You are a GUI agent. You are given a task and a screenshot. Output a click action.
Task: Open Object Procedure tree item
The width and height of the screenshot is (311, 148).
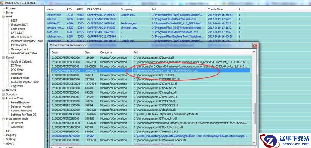(x=22, y=37)
